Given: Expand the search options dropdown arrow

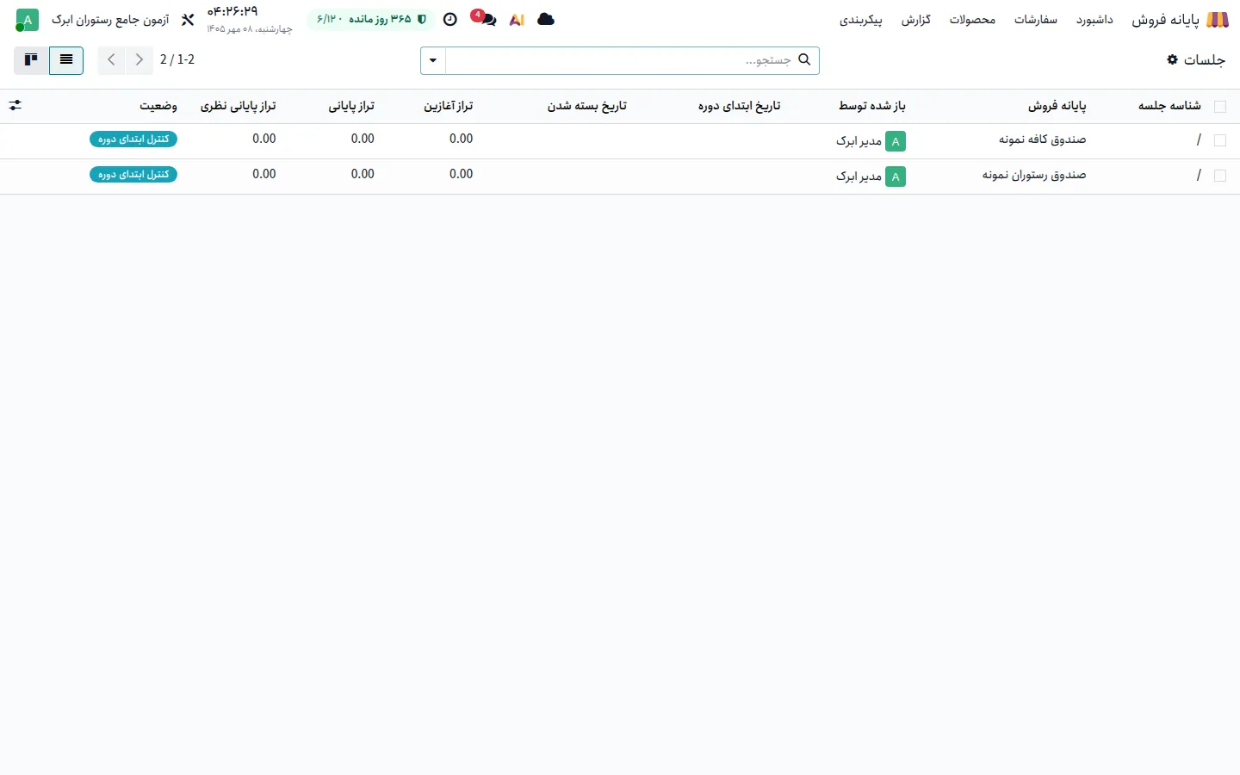Looking at the screenshot, I should point(433,60).
